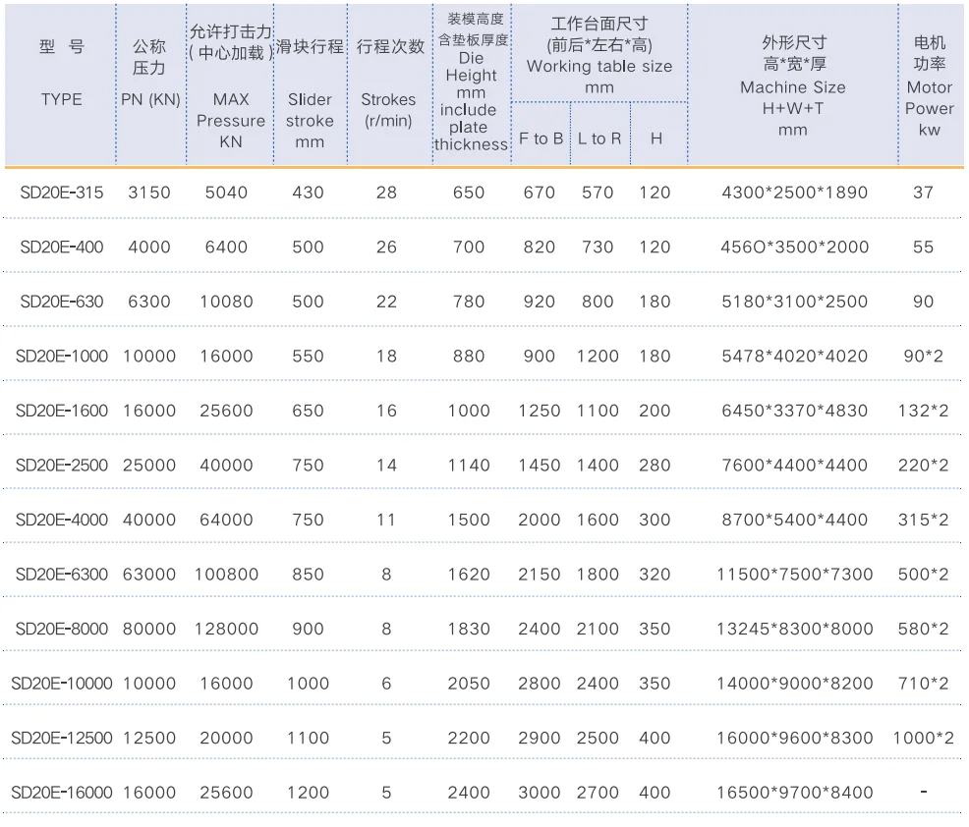Select the 13245*8300*8000 dimensions cell
The width and height of the screenshot is (969, 827).
point(794,629)
